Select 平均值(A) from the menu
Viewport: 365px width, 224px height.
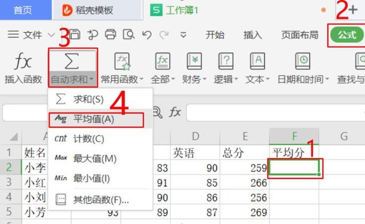pos(100,119)
